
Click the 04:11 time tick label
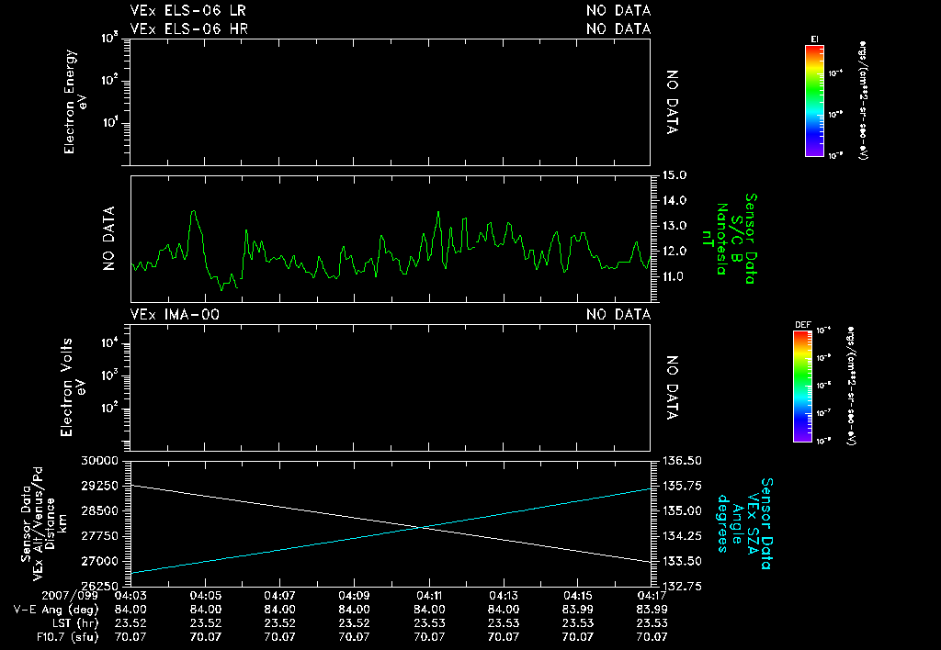(428, 596)
